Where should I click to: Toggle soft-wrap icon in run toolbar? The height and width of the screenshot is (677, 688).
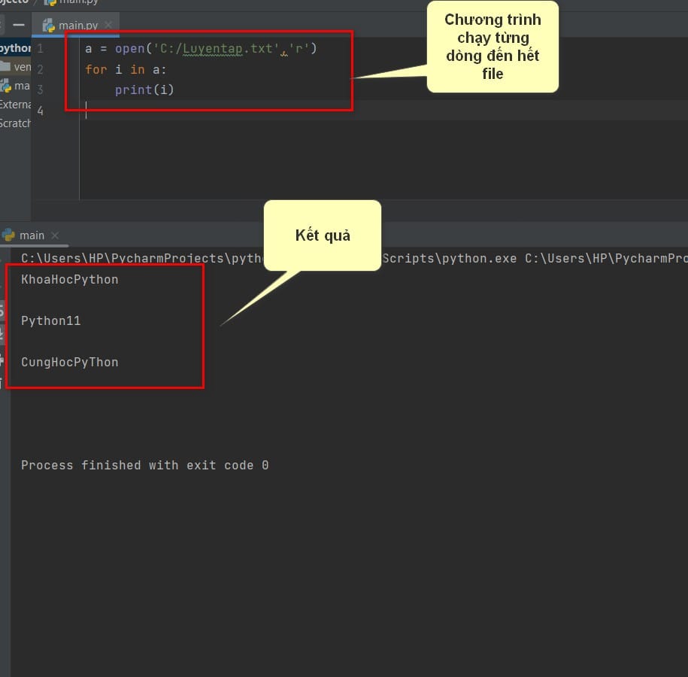[2, 310]
